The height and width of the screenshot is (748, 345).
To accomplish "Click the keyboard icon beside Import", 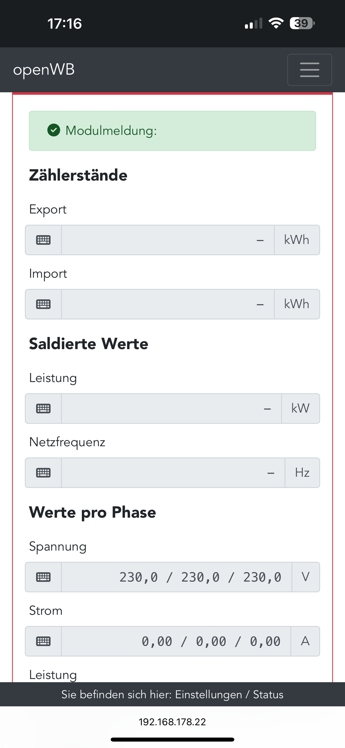I will (x=43, y=304).
